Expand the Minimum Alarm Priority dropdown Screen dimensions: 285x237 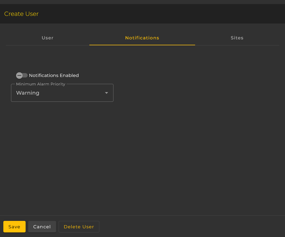62,93
